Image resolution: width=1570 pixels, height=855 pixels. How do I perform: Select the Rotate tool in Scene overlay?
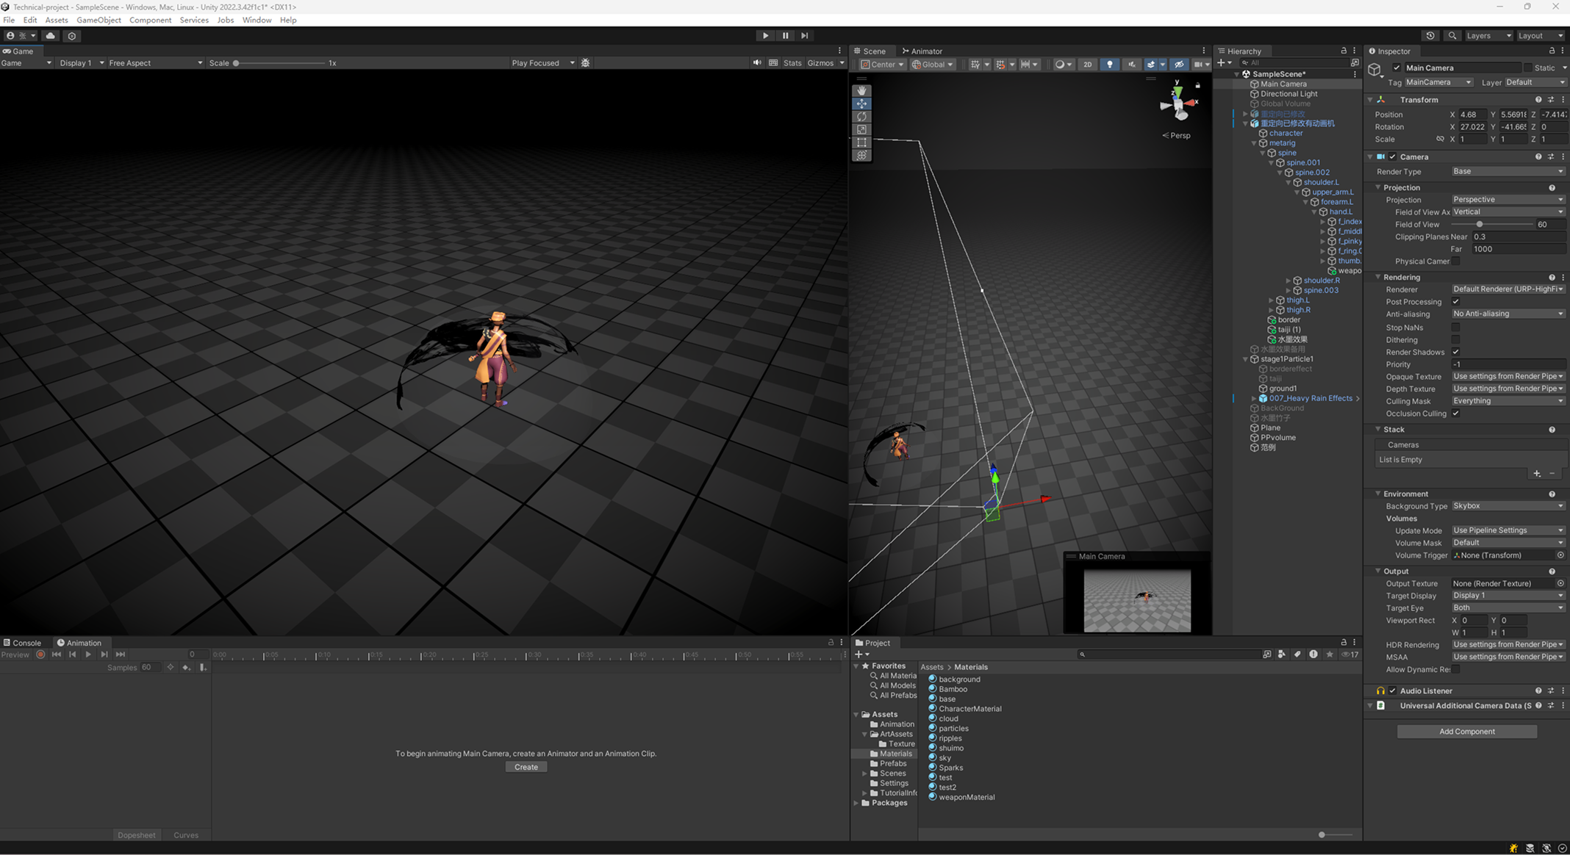point(861,116)
